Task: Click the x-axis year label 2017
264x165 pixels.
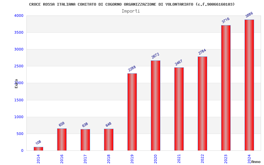Action: click(x=85, y=159)
